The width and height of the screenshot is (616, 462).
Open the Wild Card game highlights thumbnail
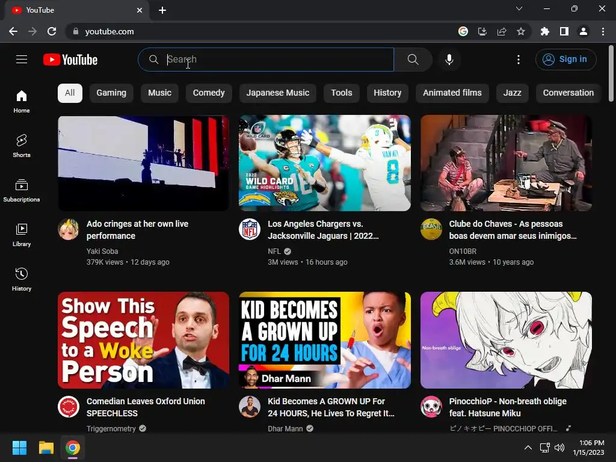click(x=325, y=163)
